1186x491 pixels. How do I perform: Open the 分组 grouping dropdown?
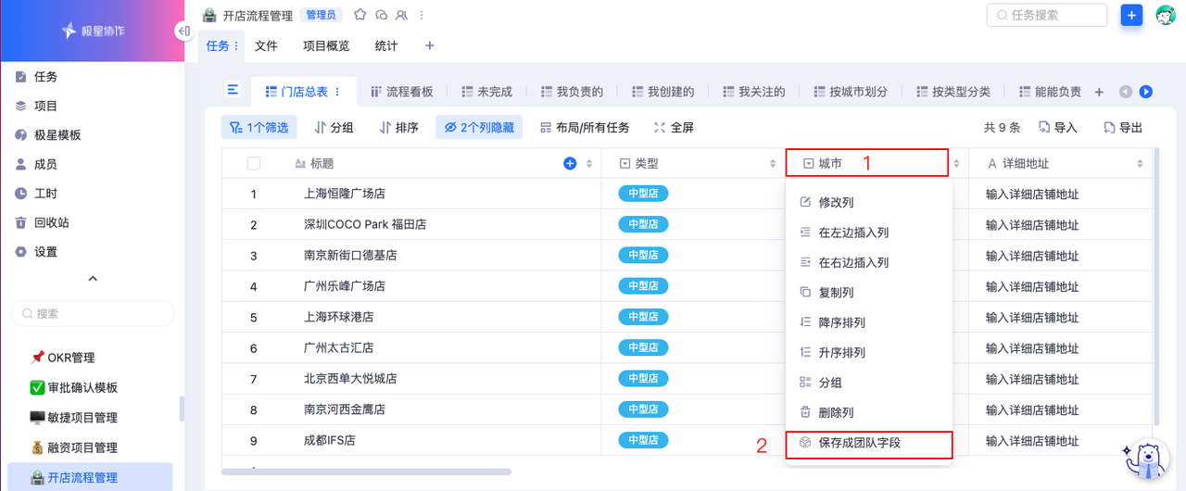tap(334, 127)
